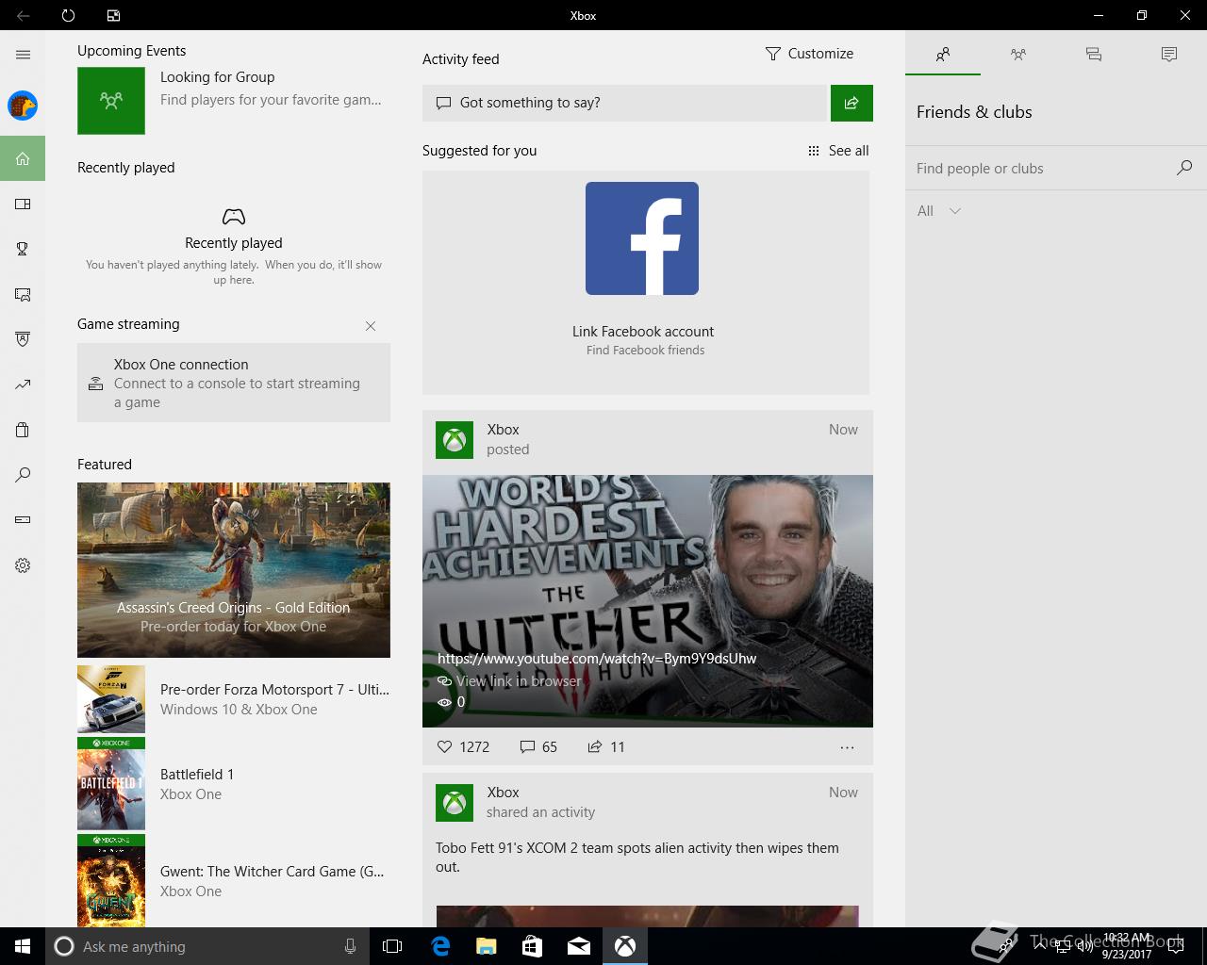
Task: Like the Witcher achievements post
Action: pyautogui.click(x=463, y=746)
